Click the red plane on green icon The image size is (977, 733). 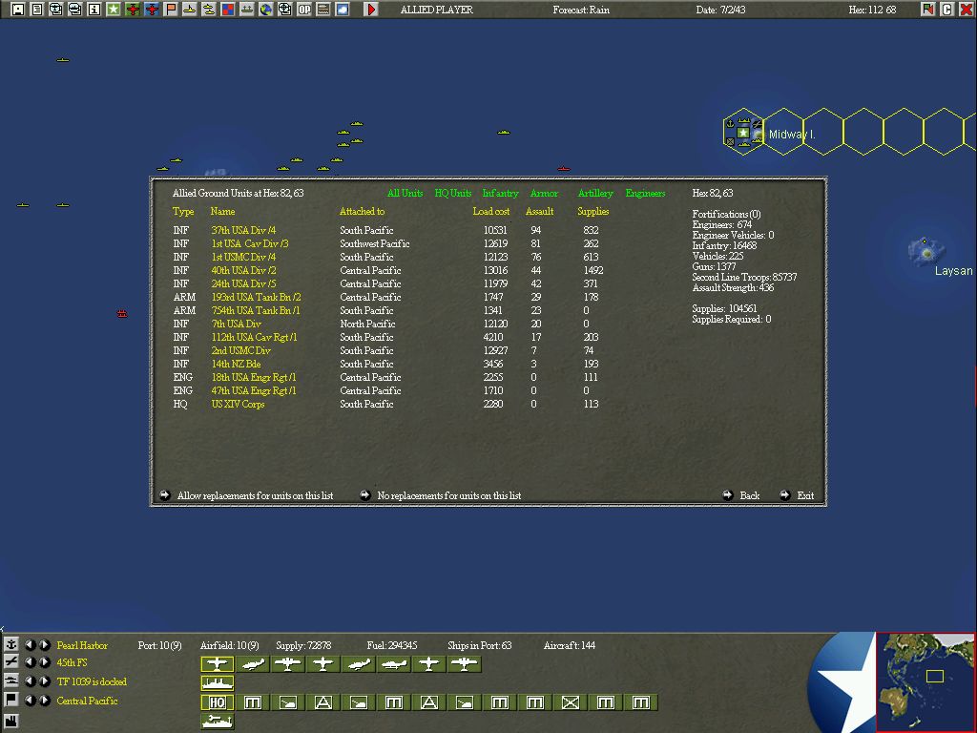[133, 10]
